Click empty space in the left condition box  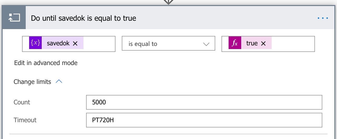[99, 44]
